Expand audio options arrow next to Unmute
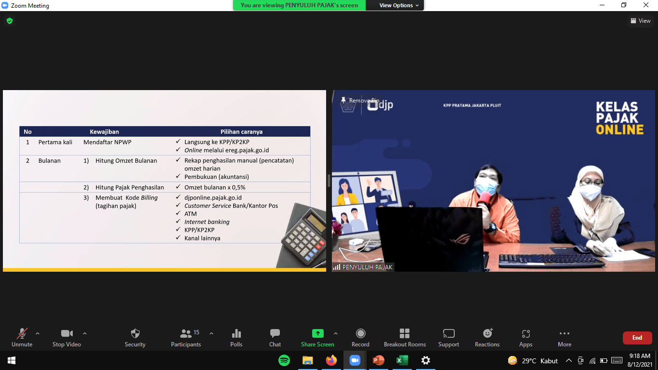658x370 pixels. coord(38,333)
